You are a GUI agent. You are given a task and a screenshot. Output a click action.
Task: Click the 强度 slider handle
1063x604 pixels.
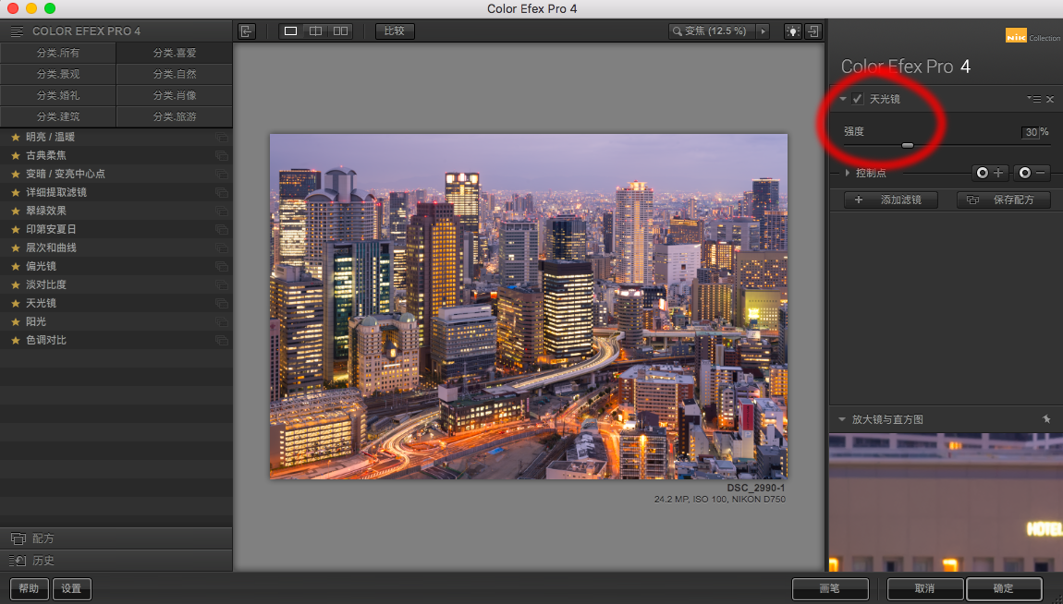pyautogui.click(x=908, y=145)
